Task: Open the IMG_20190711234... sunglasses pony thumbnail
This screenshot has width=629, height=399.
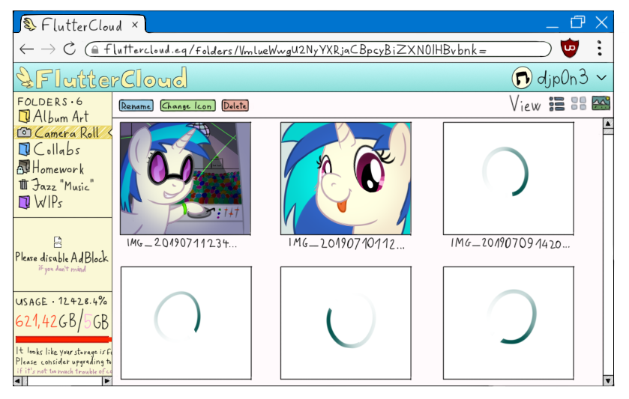Action: (x=185, y=178)
